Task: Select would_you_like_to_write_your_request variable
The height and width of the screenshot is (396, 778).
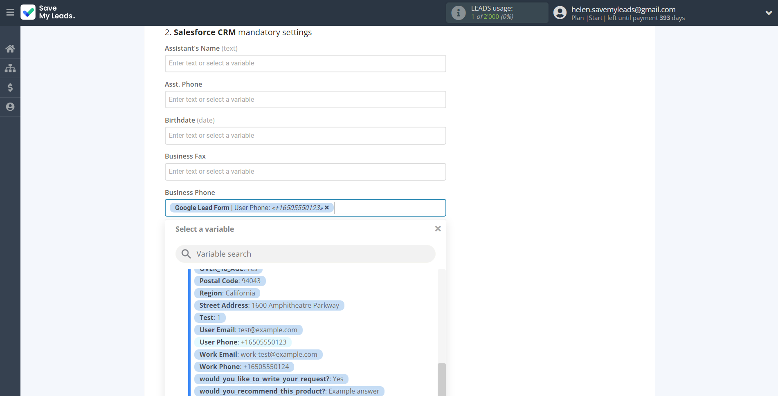Action: (x=271, y=379)
